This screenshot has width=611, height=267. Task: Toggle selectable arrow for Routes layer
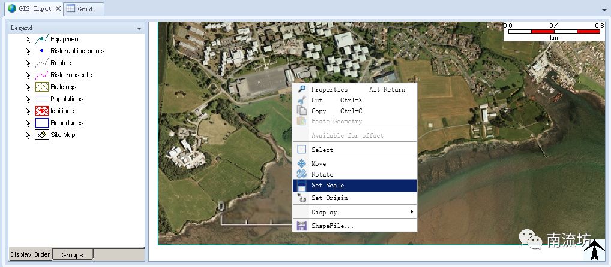pos(28,63)
